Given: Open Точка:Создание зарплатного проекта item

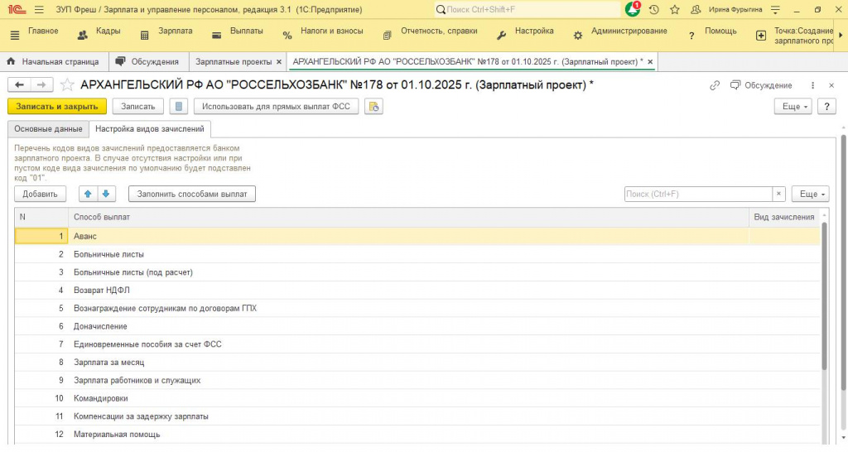Looking at the screenshot, I should 794,36.
